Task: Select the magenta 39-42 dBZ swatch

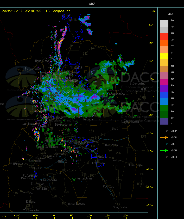Action: tap(164, 82)
